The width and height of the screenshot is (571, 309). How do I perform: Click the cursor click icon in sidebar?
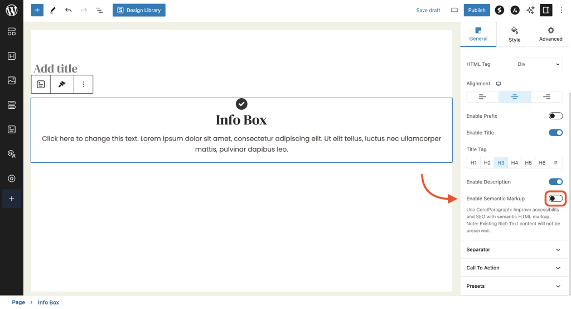12,154
